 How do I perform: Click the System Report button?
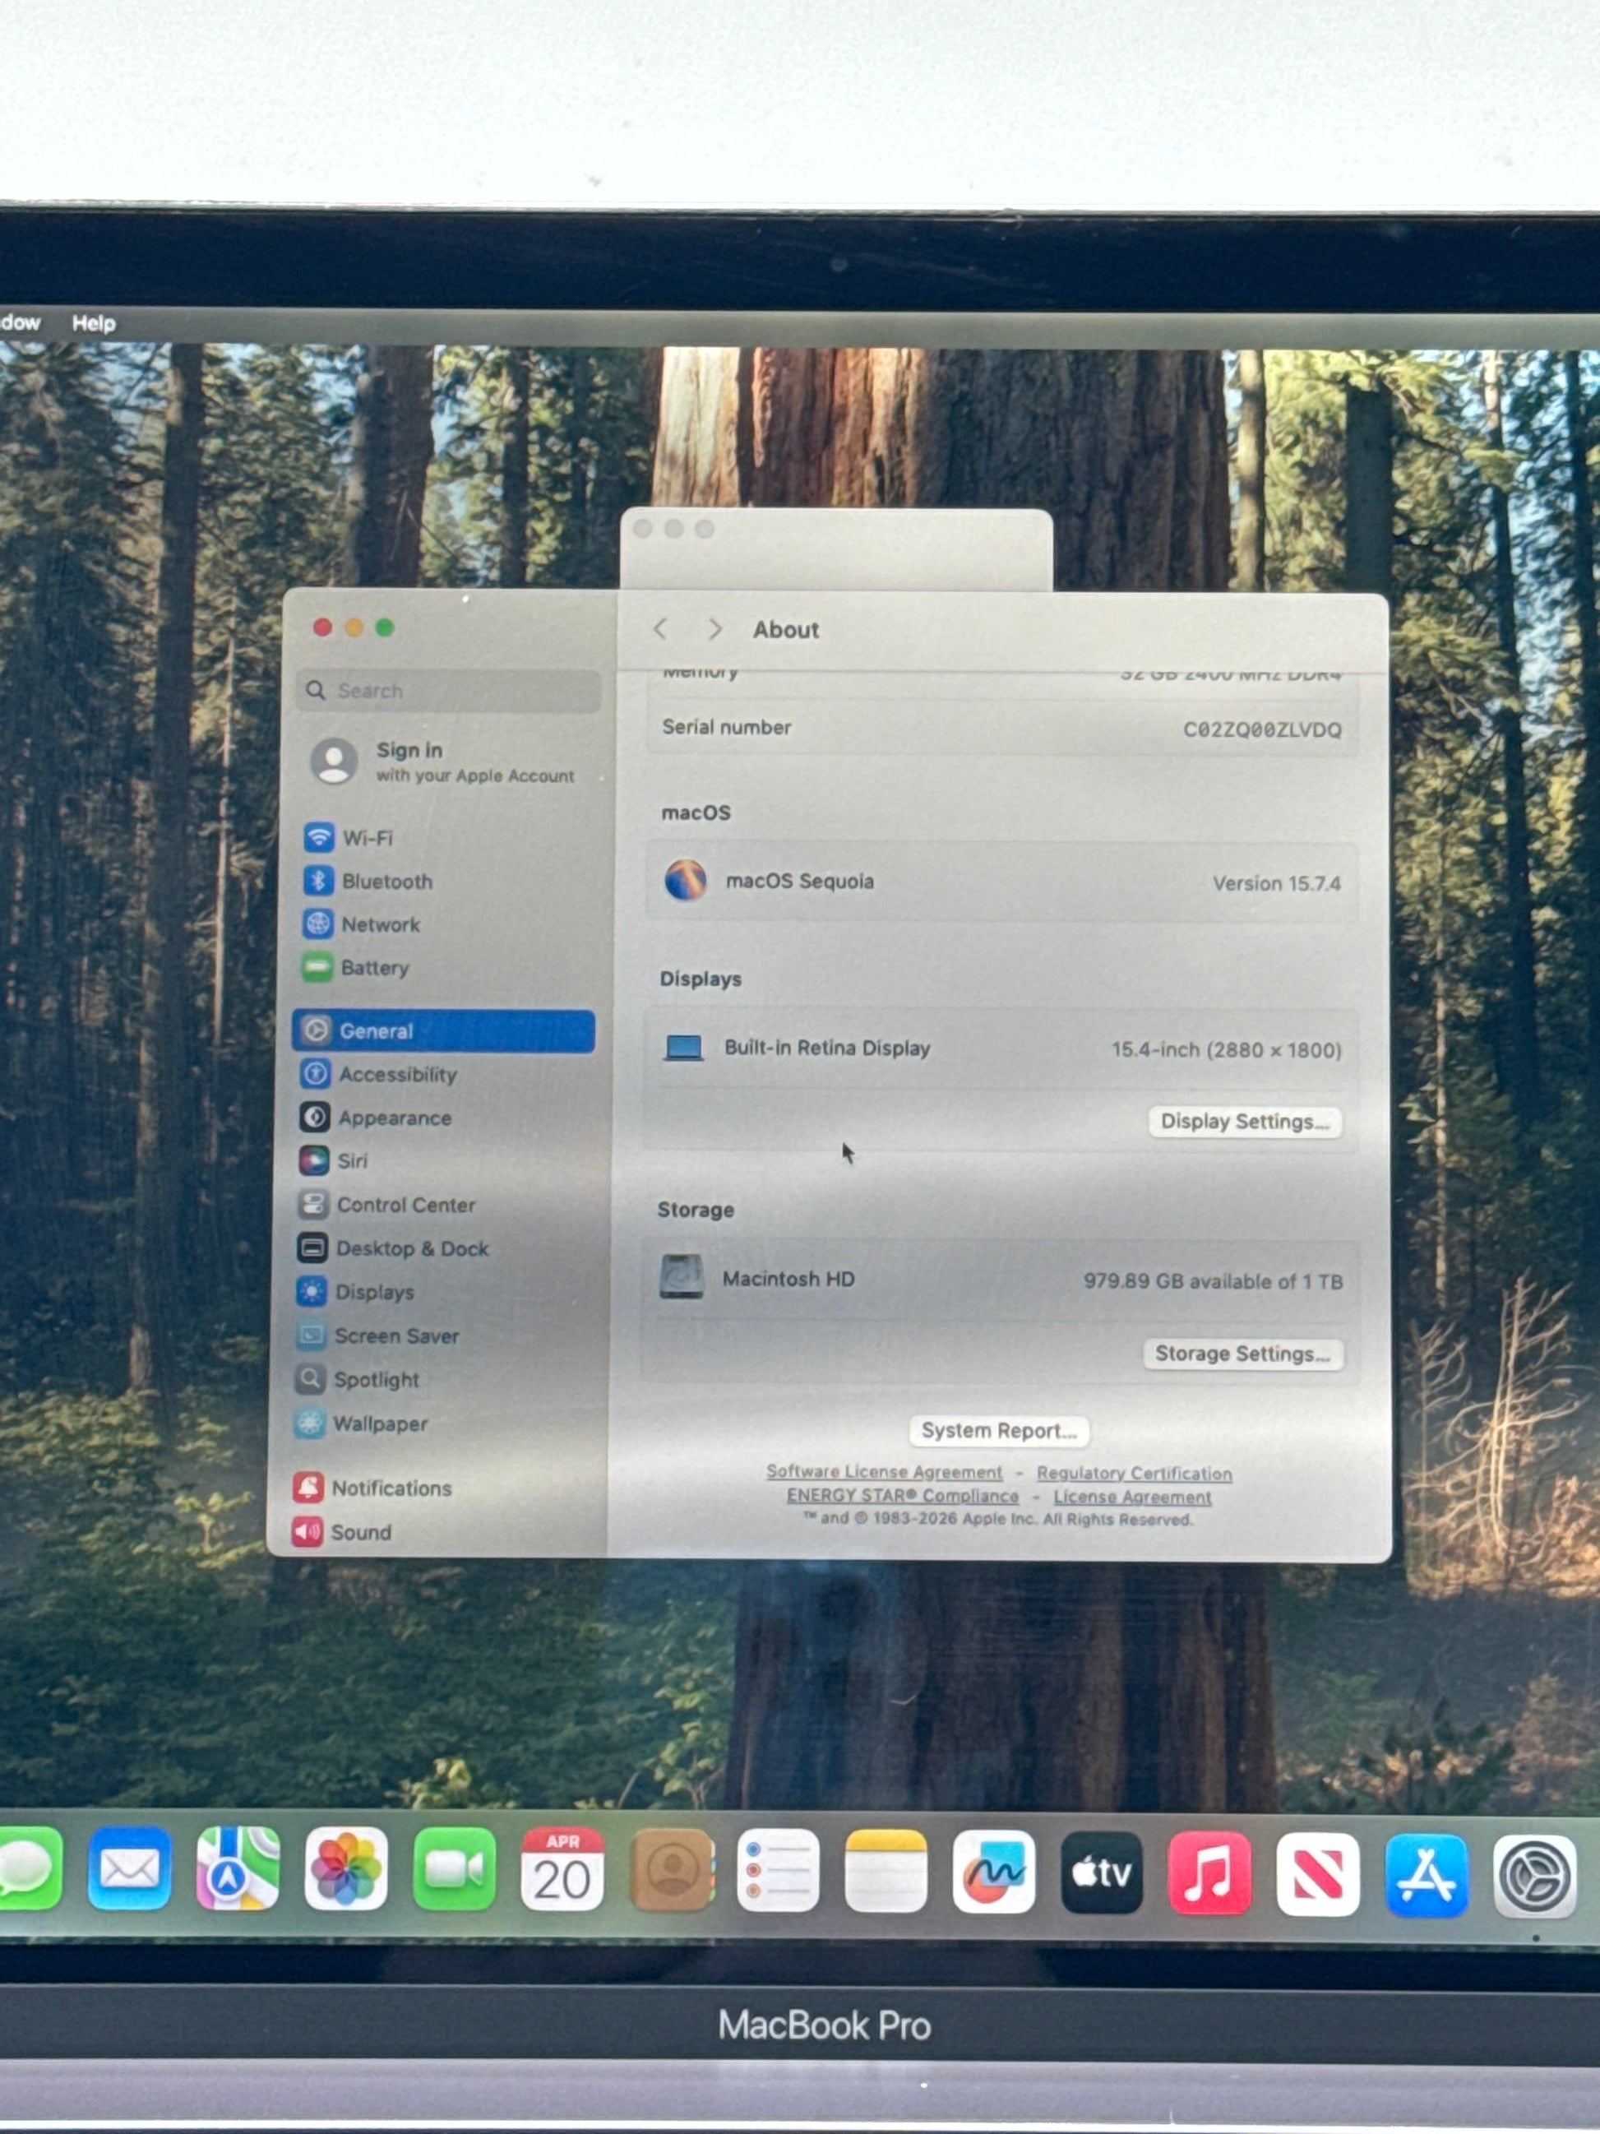(998, 1431)
